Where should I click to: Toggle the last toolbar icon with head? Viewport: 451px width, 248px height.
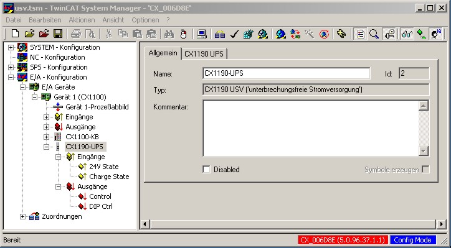point(436,34)
